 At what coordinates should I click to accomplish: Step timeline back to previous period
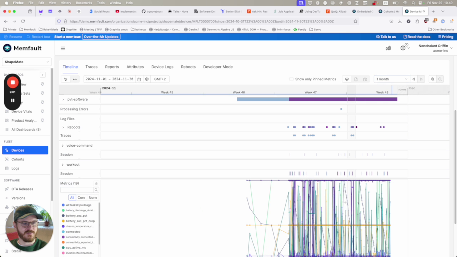point(414,79)
